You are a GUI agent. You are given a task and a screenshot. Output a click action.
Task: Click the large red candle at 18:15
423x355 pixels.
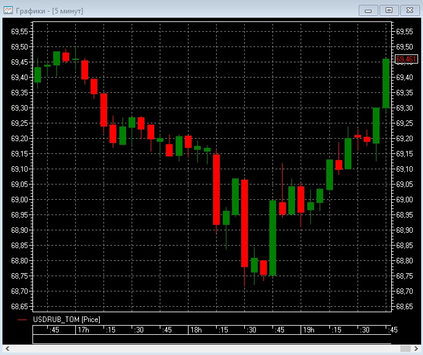pyautogui.click(x=216, y=189)
